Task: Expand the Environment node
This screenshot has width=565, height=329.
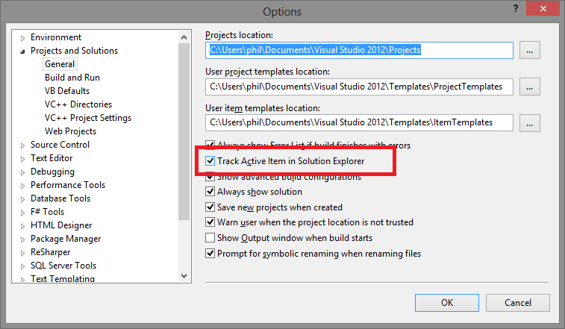Action: (x=22, y=38)
